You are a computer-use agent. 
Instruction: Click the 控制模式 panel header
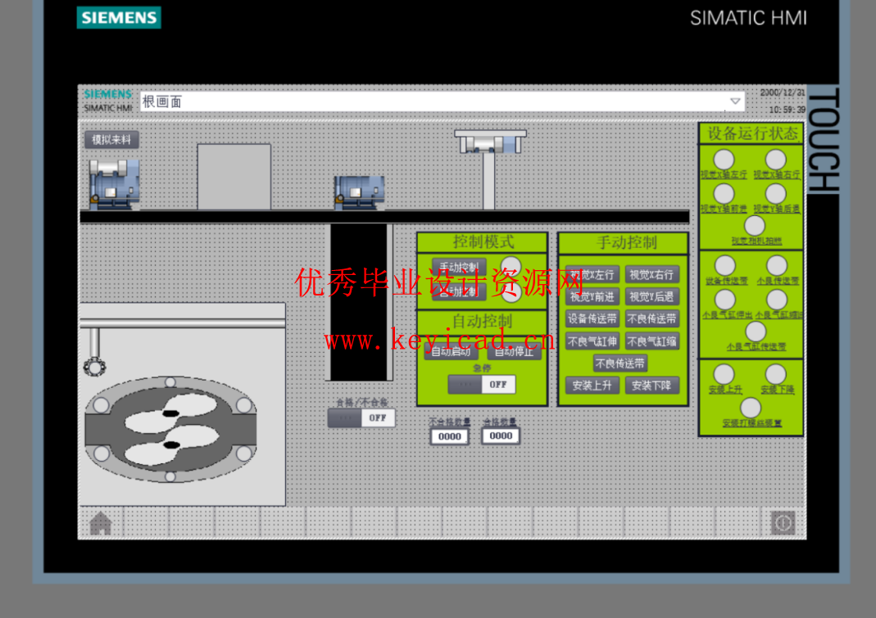[x=483, y=241]
